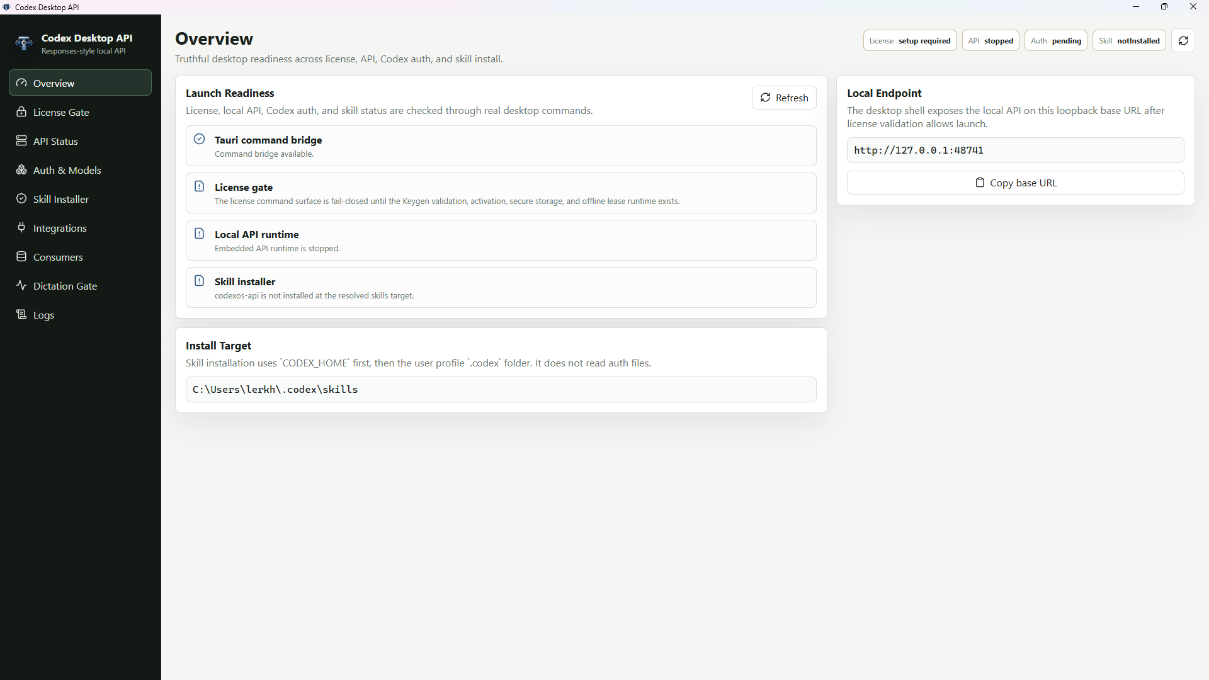Click the loopback base URL description text

(x=1006, y=117)
